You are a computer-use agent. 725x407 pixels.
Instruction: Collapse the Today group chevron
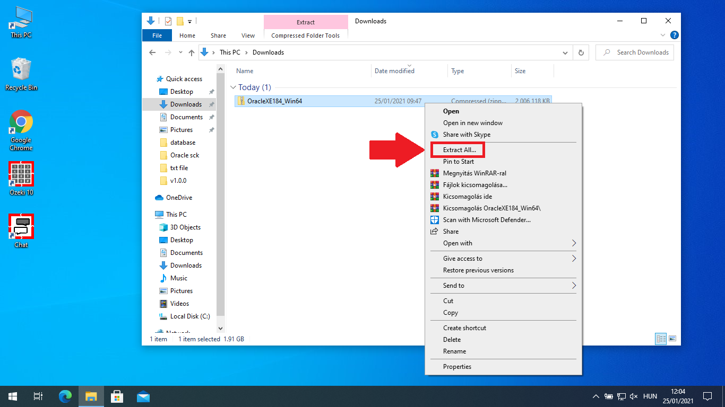pyautogui.click(x=233, y=87)
